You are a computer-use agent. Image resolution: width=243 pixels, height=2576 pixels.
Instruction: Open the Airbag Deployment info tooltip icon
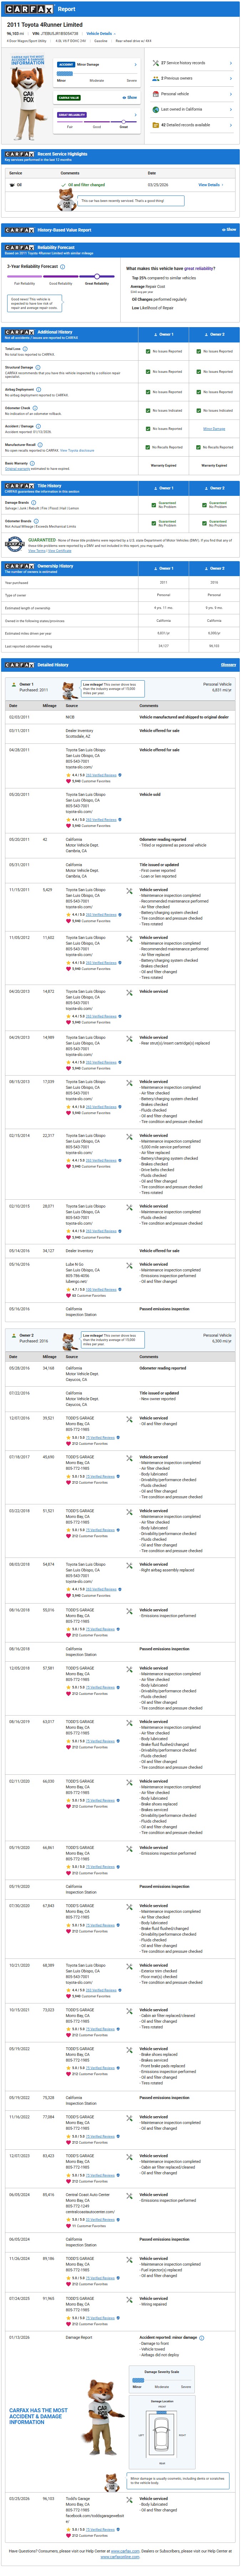tap(38, 389)
